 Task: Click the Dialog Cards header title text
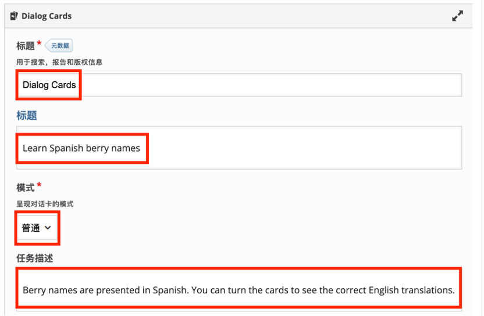47,16
